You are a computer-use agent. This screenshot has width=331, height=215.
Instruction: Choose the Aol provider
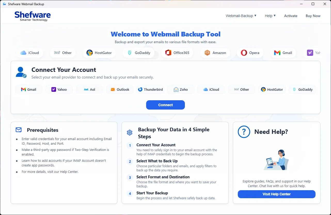pos(89,89)
